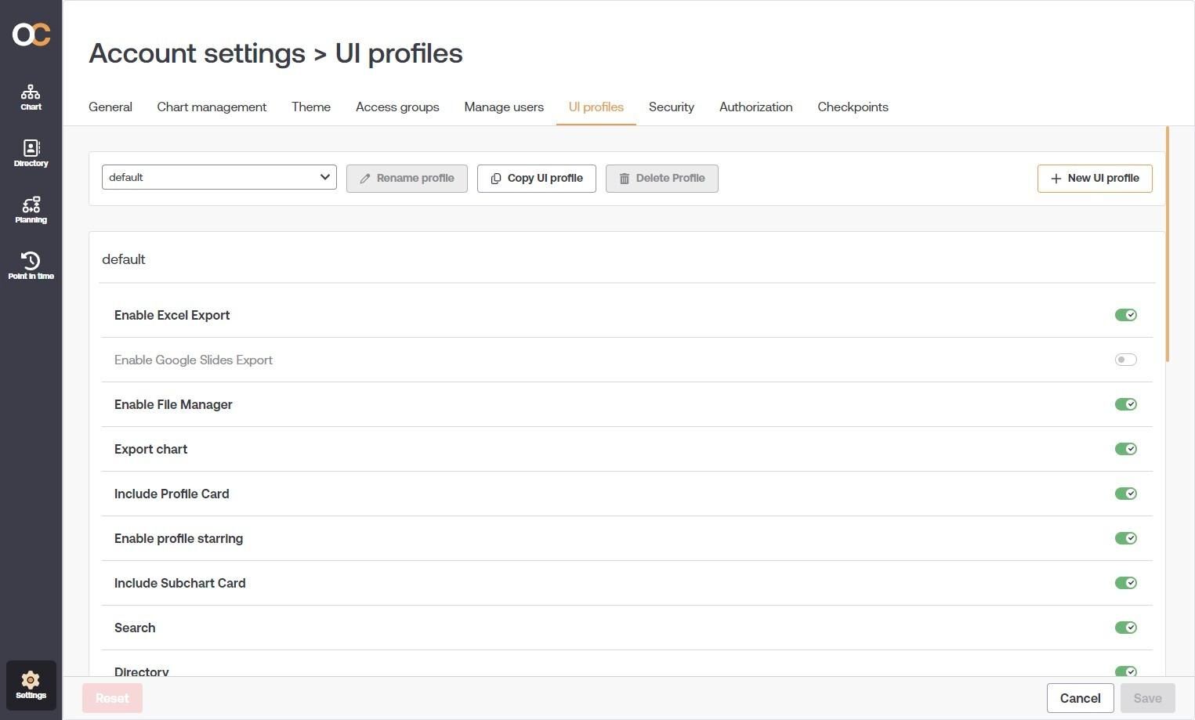Switch to Theme settings
Viewport: 1195px width, 720px height.
click(310, 107)
